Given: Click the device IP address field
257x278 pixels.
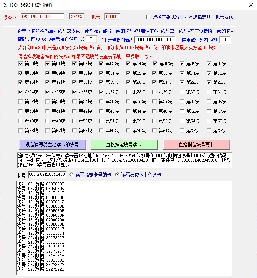Looking at the screenshot, I should point(42,16).
